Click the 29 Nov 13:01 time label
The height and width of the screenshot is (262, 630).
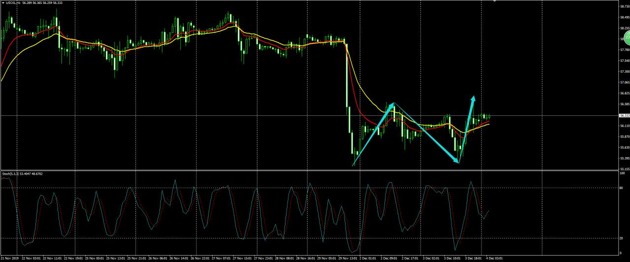(x=347, y=258)
